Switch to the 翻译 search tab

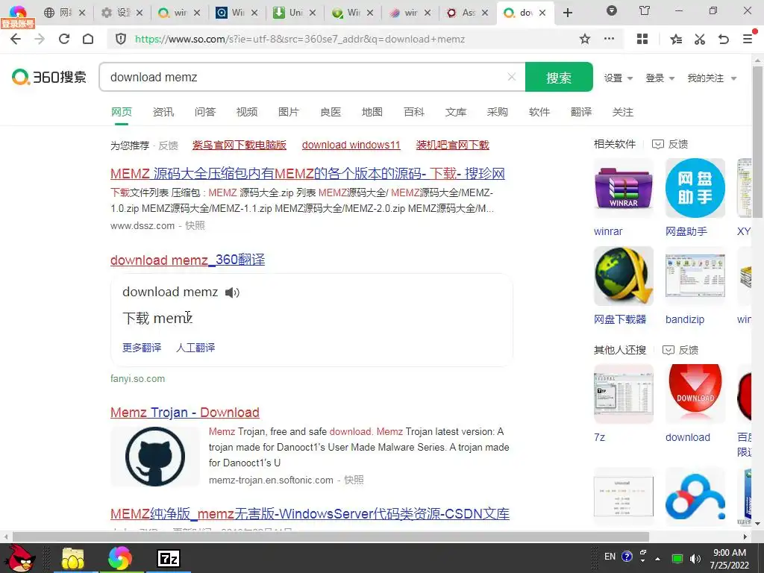click(x=581, y=112)
